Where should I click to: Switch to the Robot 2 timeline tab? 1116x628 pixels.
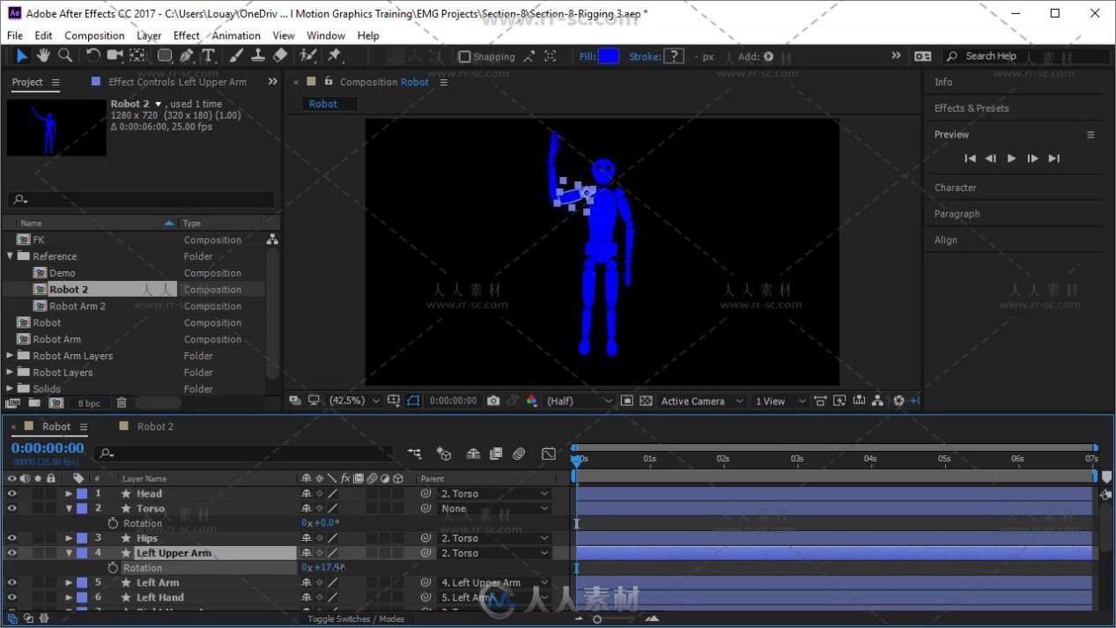(x=155, y=426)
